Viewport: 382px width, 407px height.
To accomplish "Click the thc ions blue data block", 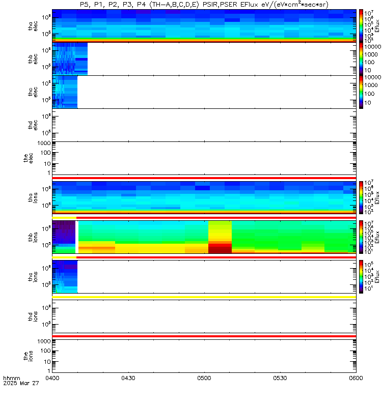I will tap(65, 277).
